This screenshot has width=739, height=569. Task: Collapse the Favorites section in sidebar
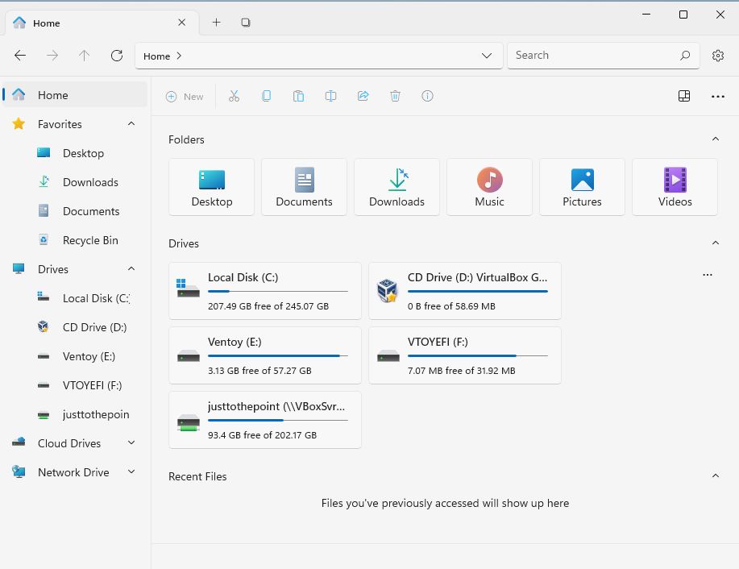tap(131, 124)
